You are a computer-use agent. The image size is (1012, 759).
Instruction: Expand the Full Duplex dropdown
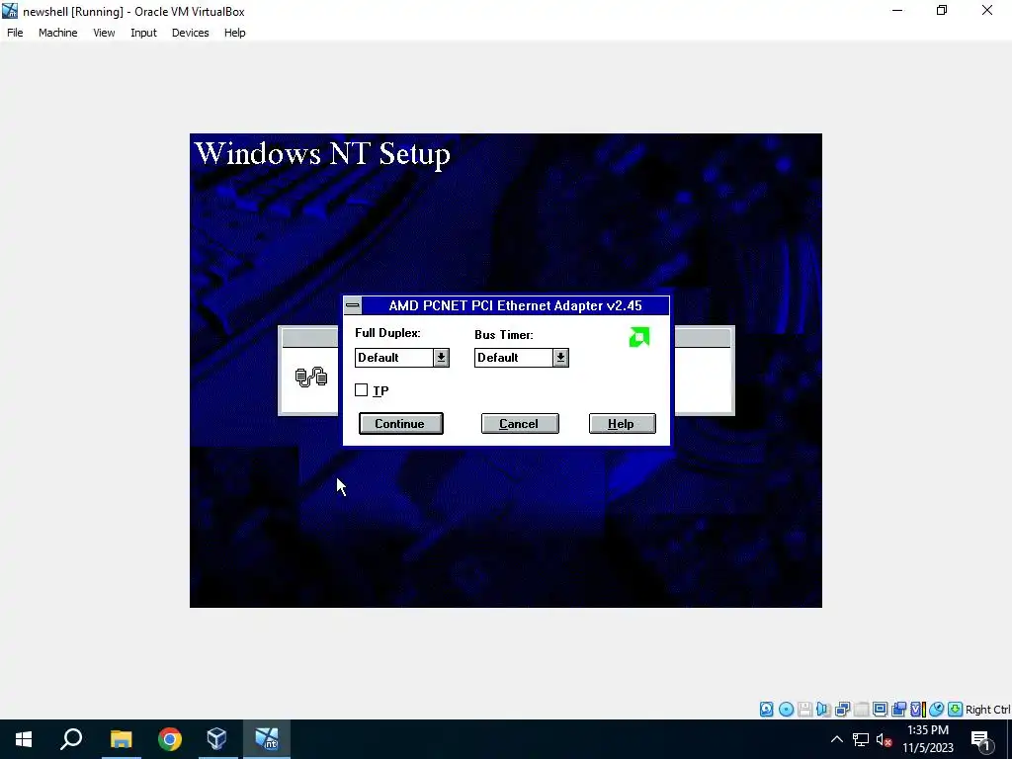click(441, 358)
